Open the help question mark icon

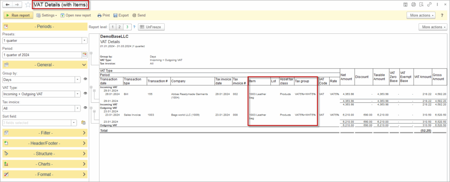point(442,15)
